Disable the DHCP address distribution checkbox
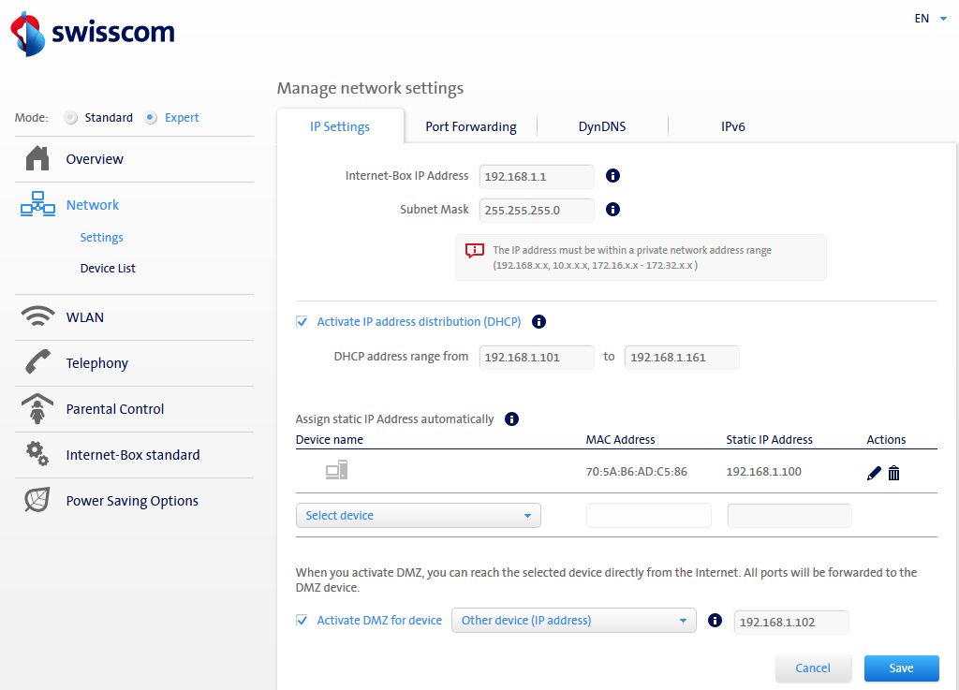 (x=302, y=322)
